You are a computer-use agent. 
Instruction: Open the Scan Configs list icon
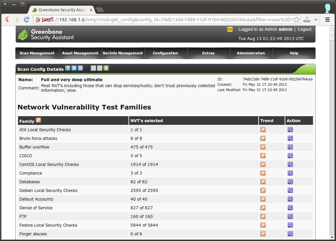point(80,68)
